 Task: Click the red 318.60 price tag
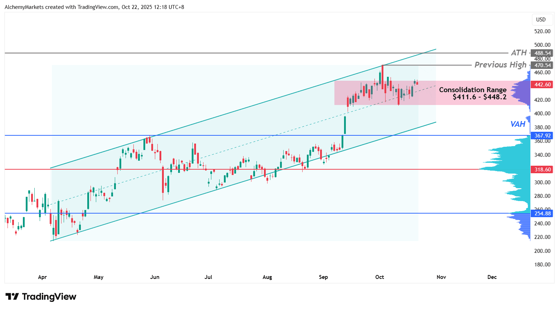coord(543,170)
